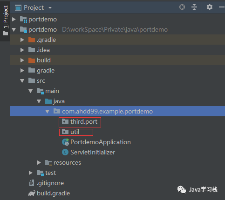
Task: Select the PortdemoApplication class label
Action: 101,142
